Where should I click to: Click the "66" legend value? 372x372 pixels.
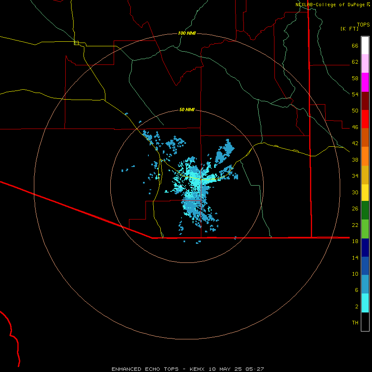(x=355, y=45)
